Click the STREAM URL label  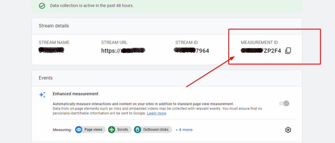(114, 43)
